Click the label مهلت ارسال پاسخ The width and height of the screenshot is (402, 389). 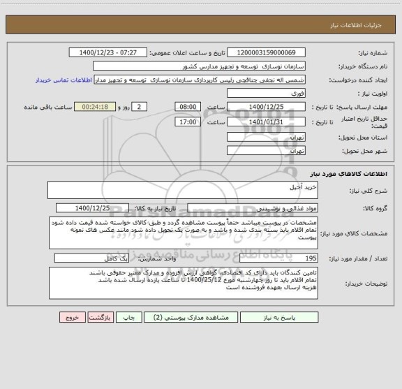click(x=362, y=107)
